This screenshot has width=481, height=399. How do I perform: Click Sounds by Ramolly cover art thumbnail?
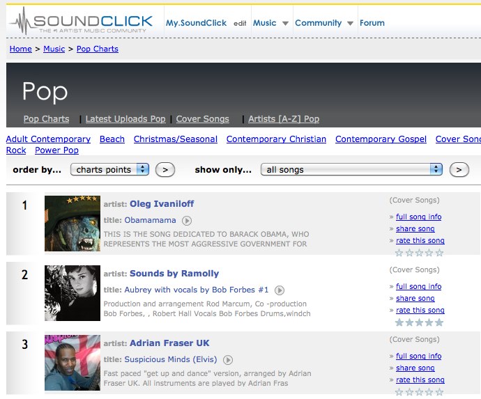click(x=72, y=293)
